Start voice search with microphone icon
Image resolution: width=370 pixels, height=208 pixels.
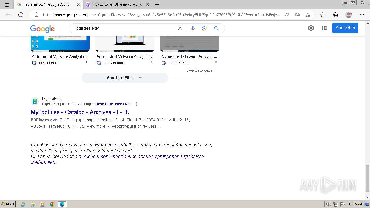pos(193,28)
